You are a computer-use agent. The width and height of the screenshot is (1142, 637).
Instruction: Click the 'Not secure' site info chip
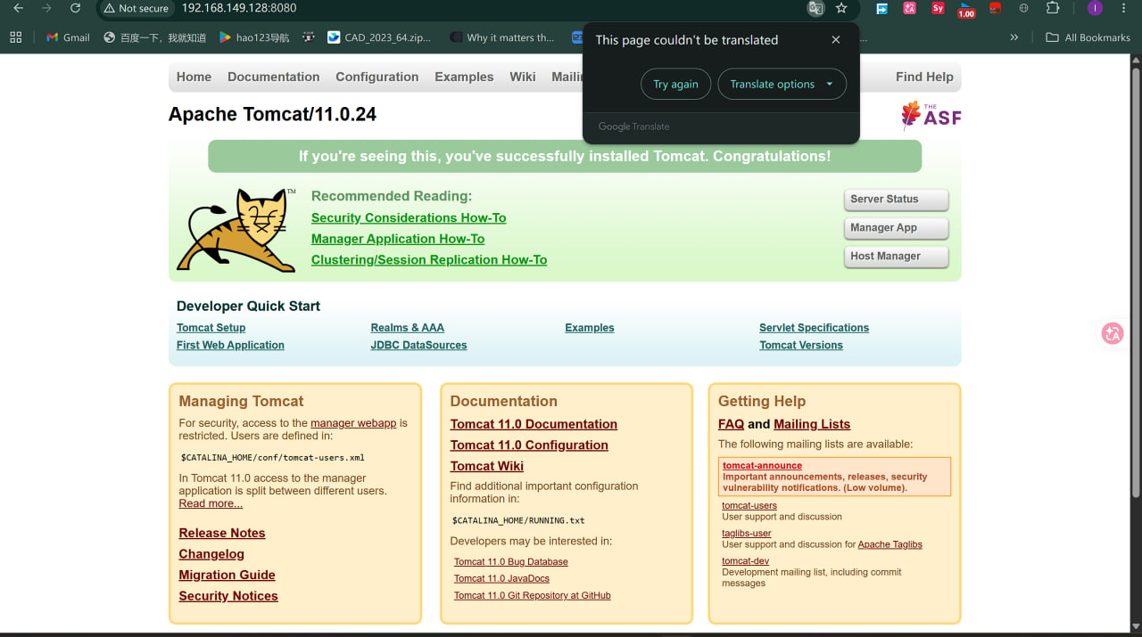[x=136, y=8]
